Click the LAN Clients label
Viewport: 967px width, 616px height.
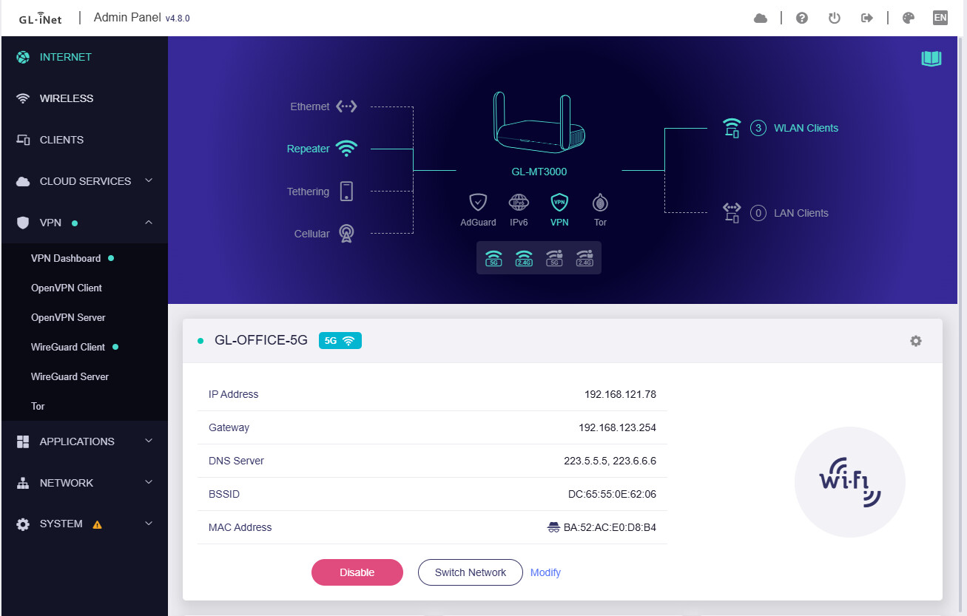[x=801, y=213]
